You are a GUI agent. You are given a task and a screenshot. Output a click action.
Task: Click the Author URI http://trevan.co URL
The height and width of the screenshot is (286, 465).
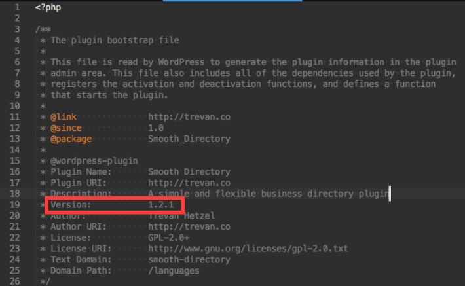coord(189,226)
